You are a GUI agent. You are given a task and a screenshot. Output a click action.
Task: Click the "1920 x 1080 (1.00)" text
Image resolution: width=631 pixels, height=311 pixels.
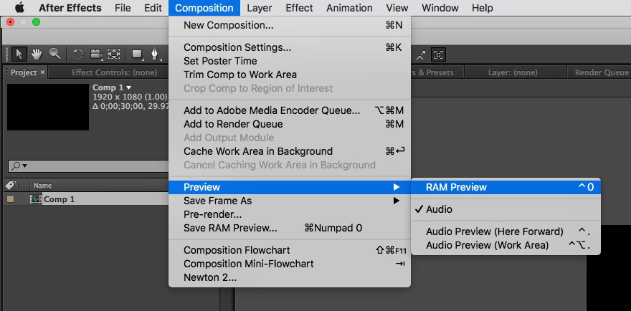(130, 97)
